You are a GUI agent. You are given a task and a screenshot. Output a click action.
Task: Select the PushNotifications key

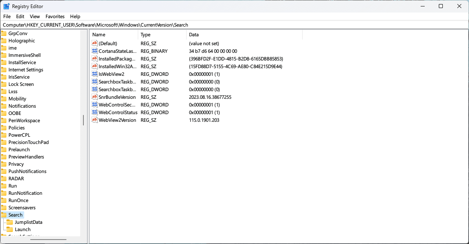point(27,171)
